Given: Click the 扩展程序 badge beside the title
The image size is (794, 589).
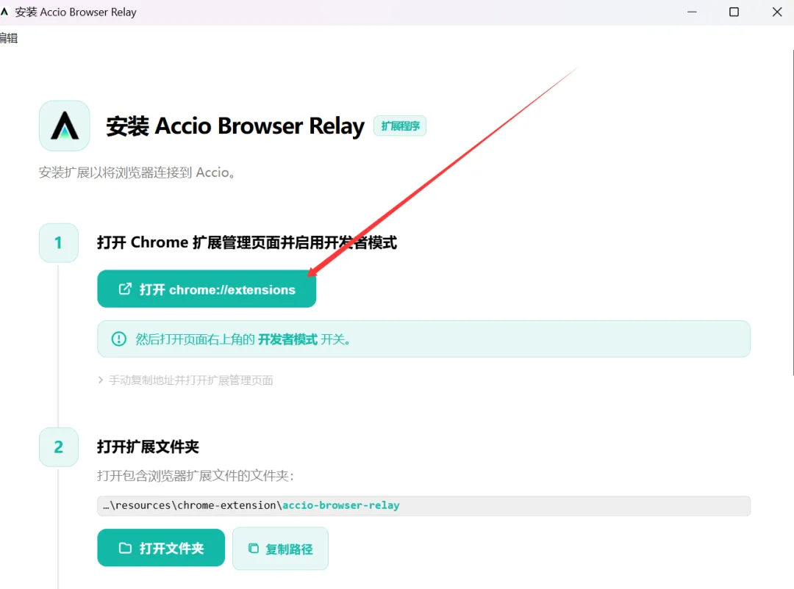Looking at the screenshot, I should coord(400,126).
